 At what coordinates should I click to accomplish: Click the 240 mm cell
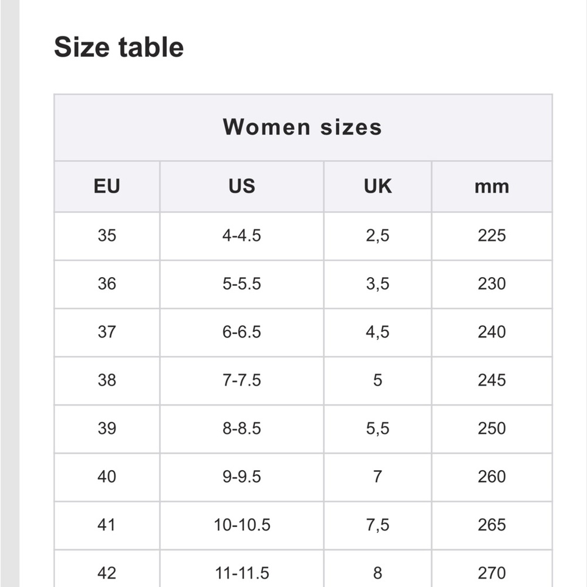[x=492, y=332]
